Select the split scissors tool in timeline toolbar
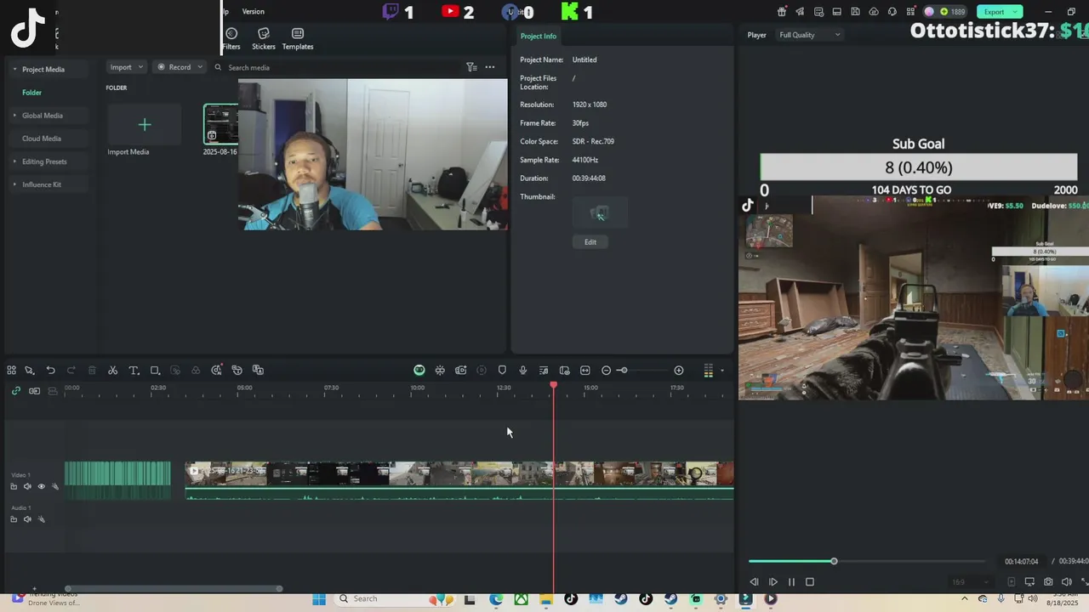This screenshot has height=612, width=1089. tap(112, 371)
